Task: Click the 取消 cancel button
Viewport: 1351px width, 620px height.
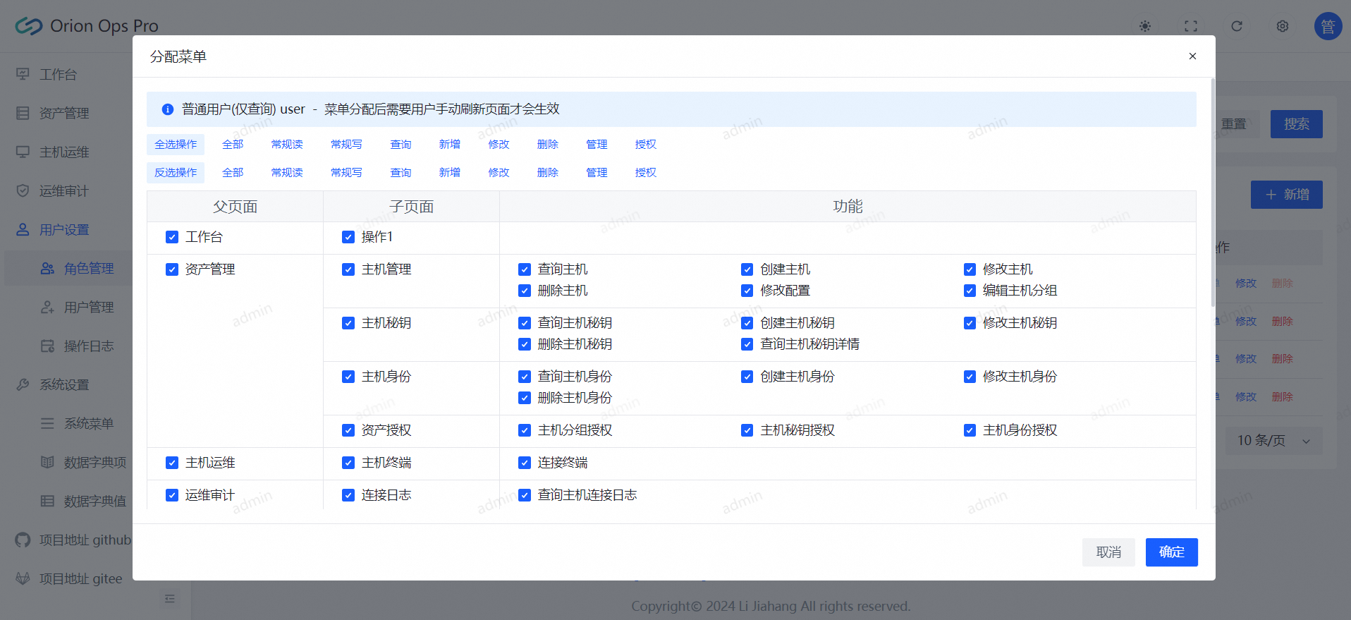Action: pos(1108,552)
